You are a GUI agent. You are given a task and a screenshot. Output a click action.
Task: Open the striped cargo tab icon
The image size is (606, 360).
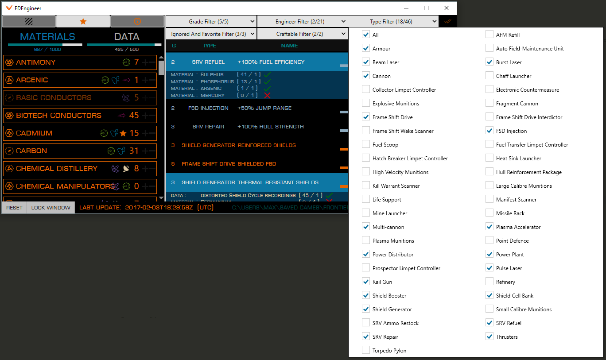[29, 21]
